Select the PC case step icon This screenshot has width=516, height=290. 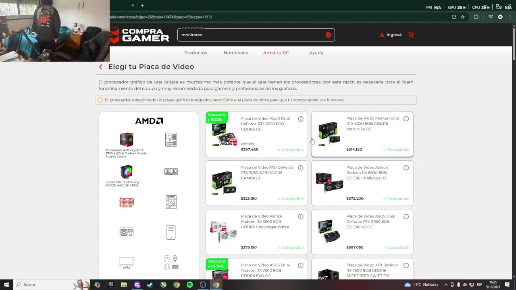171,232
